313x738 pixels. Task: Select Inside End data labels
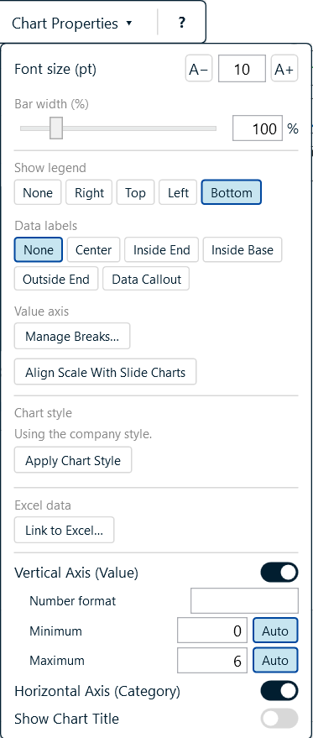161,249
